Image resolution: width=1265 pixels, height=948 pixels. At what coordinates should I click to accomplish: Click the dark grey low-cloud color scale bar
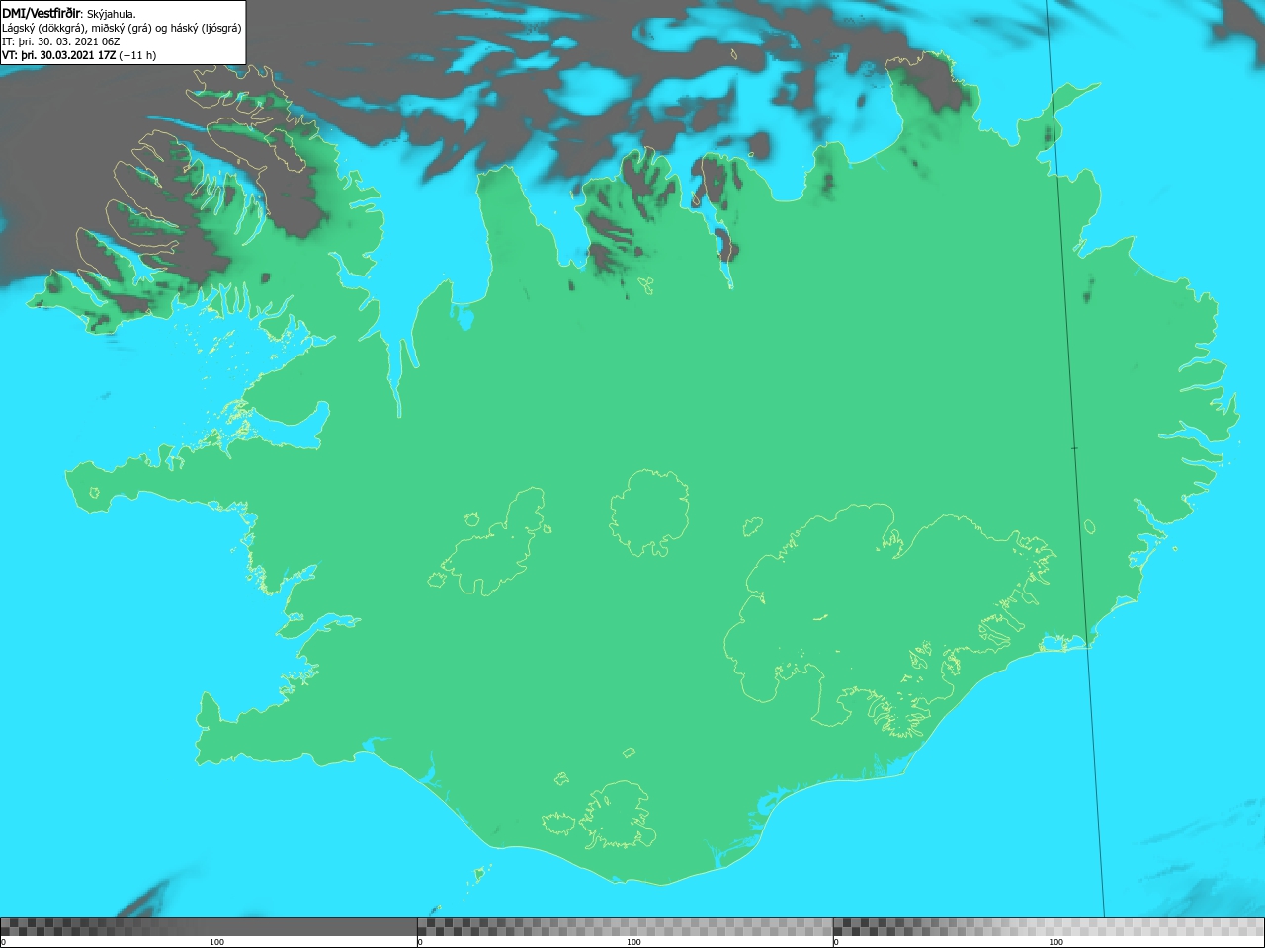209,927
